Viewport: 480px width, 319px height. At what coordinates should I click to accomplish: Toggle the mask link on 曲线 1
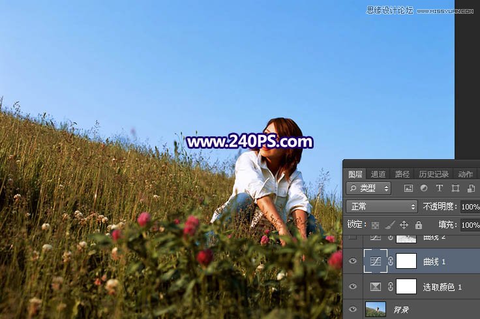(x=391, y=261)
